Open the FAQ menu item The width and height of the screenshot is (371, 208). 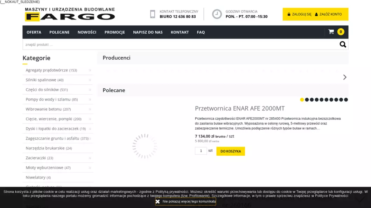click(201, 32)
